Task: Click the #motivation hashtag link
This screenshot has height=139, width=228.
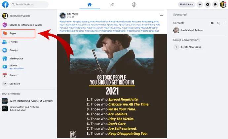Action: tap(102, 21)
